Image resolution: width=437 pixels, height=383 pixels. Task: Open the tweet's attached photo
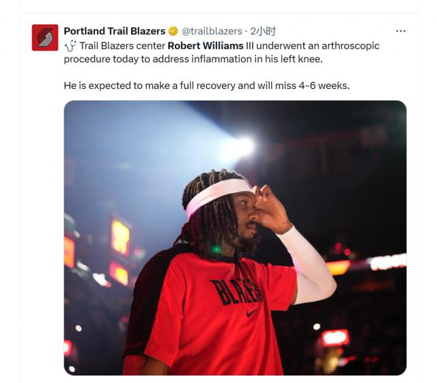click(235, 237)
